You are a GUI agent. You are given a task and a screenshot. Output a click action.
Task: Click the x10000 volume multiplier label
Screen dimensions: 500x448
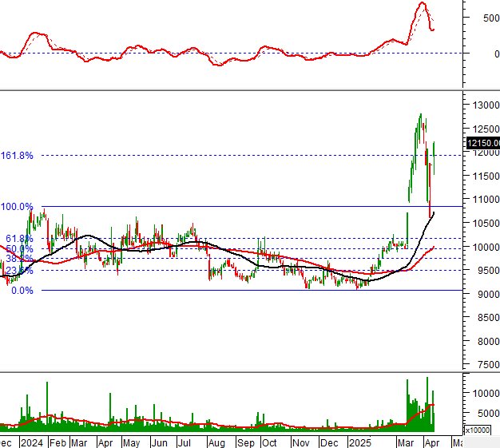tap(478, 430)
